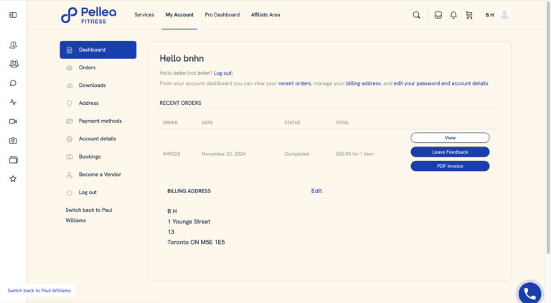Viewport: 551px width, 303px height.
Task: Open Bookings in the account menu
Action: pos(90,157)
